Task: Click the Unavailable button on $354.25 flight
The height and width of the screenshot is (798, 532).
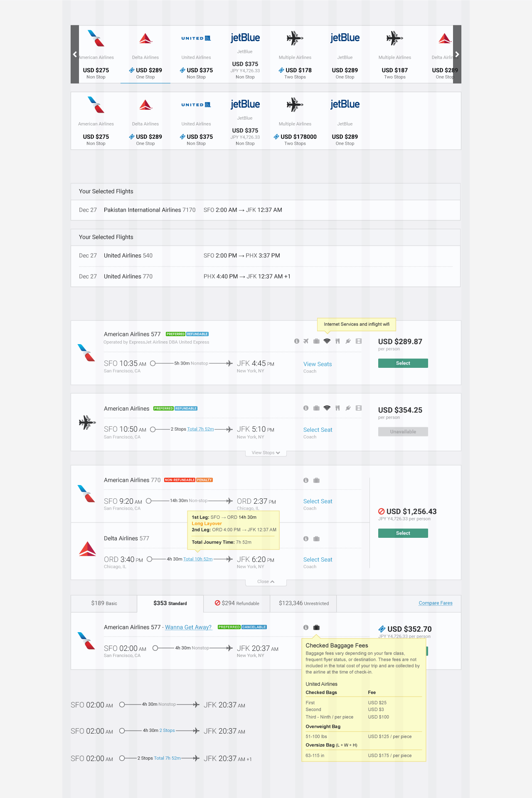Action: (403, 432)
